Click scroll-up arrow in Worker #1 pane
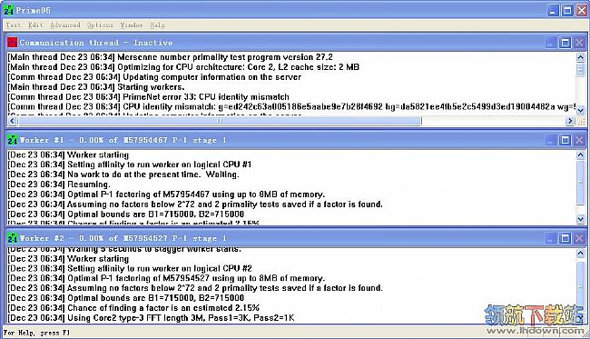 pos(580,155)
